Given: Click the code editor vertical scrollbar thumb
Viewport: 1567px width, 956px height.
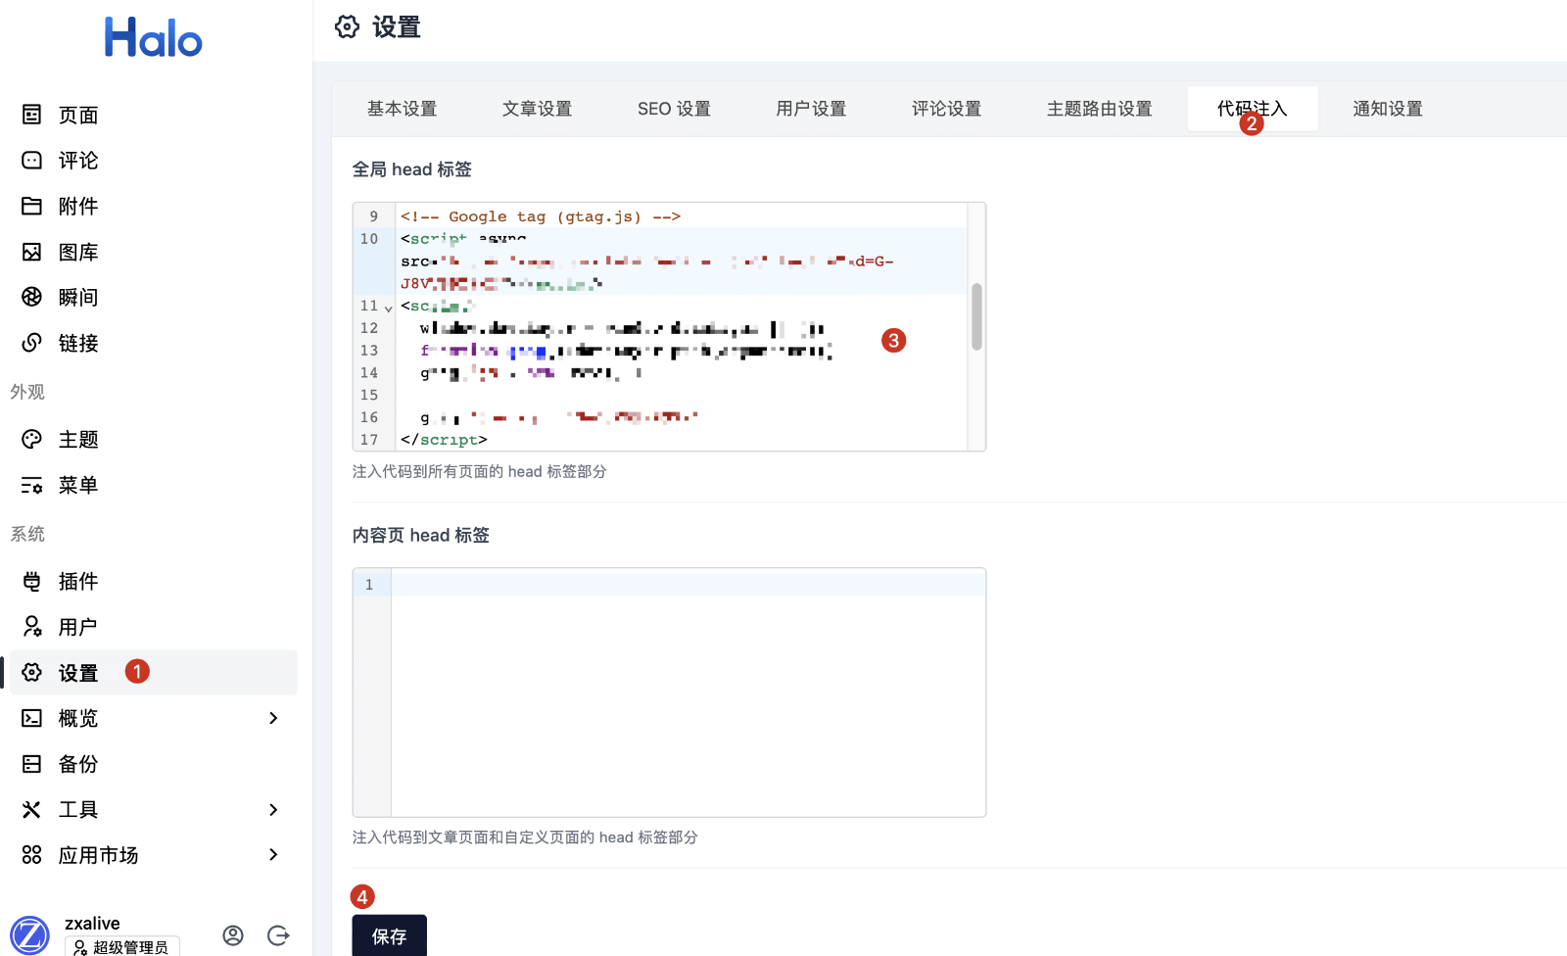Looking at the screenshot, I should pyautogui.click(x=976, y=316).
